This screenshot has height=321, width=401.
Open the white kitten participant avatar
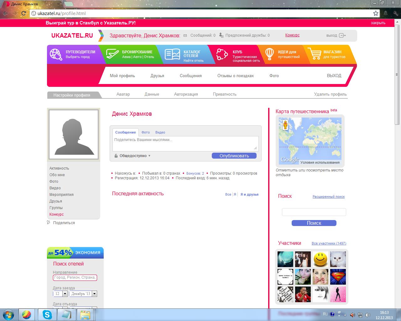click(x=338, y=259)
